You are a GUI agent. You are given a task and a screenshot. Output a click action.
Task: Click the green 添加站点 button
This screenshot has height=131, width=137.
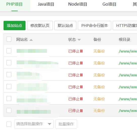click(x=14, y=26)
